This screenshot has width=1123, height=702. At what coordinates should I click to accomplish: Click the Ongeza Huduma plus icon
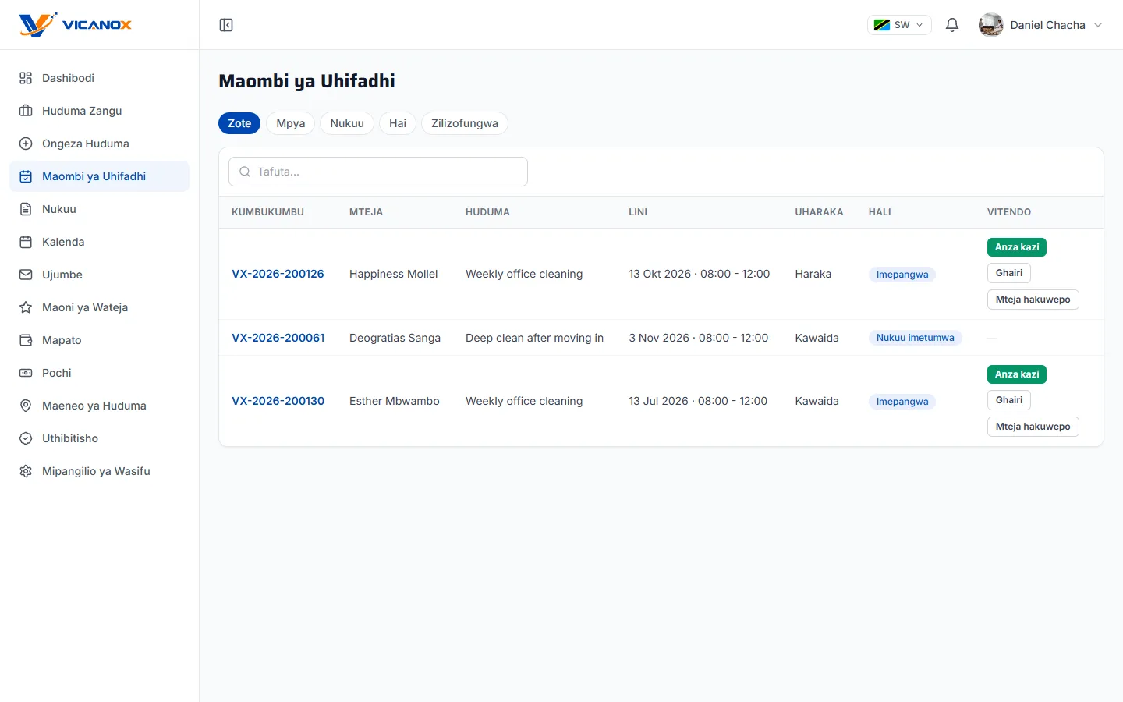(26, 144)
